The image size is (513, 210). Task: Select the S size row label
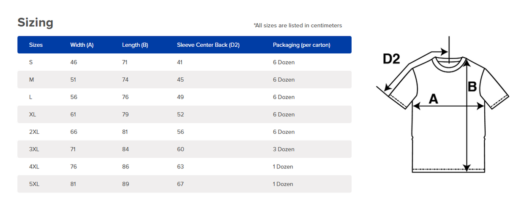[31, 62]
